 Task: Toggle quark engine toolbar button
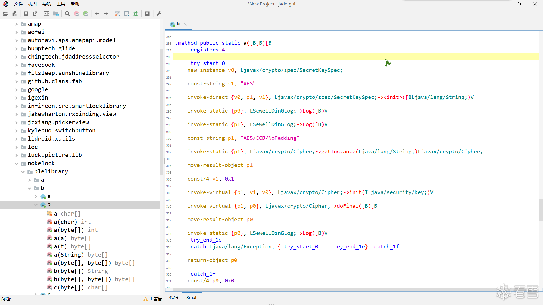[127, 14]
